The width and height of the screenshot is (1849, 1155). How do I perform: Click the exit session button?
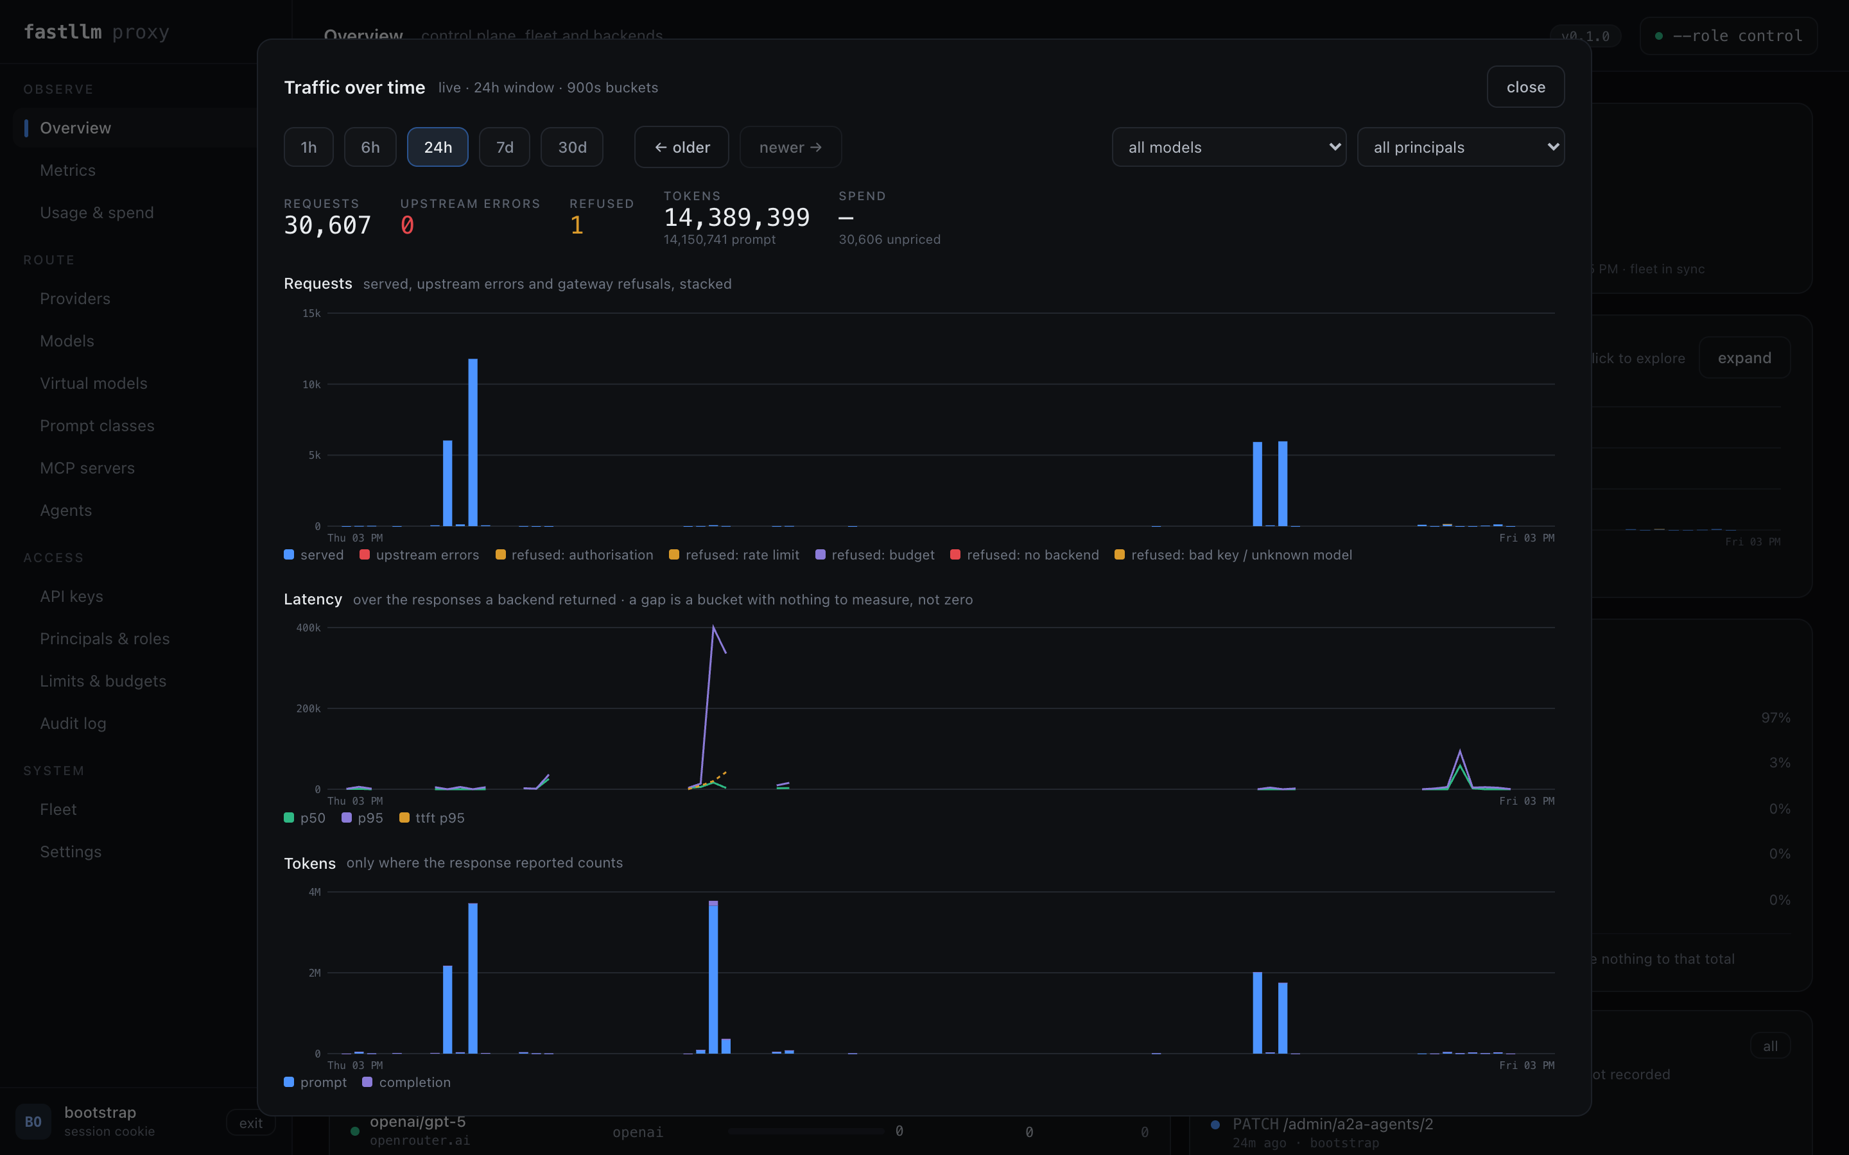click(x=250, y=1123)
